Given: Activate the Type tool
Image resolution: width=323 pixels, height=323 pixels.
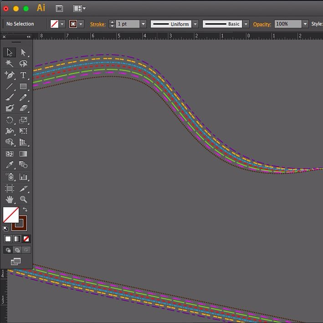Looking at the screenshot, I should (23, 75).
